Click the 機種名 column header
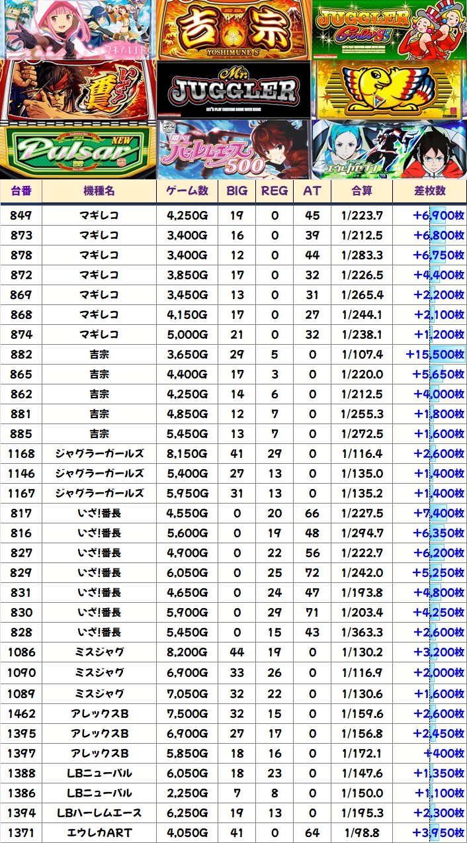The height and width of the screenshot is (843, 467). [x=99, y=191]
